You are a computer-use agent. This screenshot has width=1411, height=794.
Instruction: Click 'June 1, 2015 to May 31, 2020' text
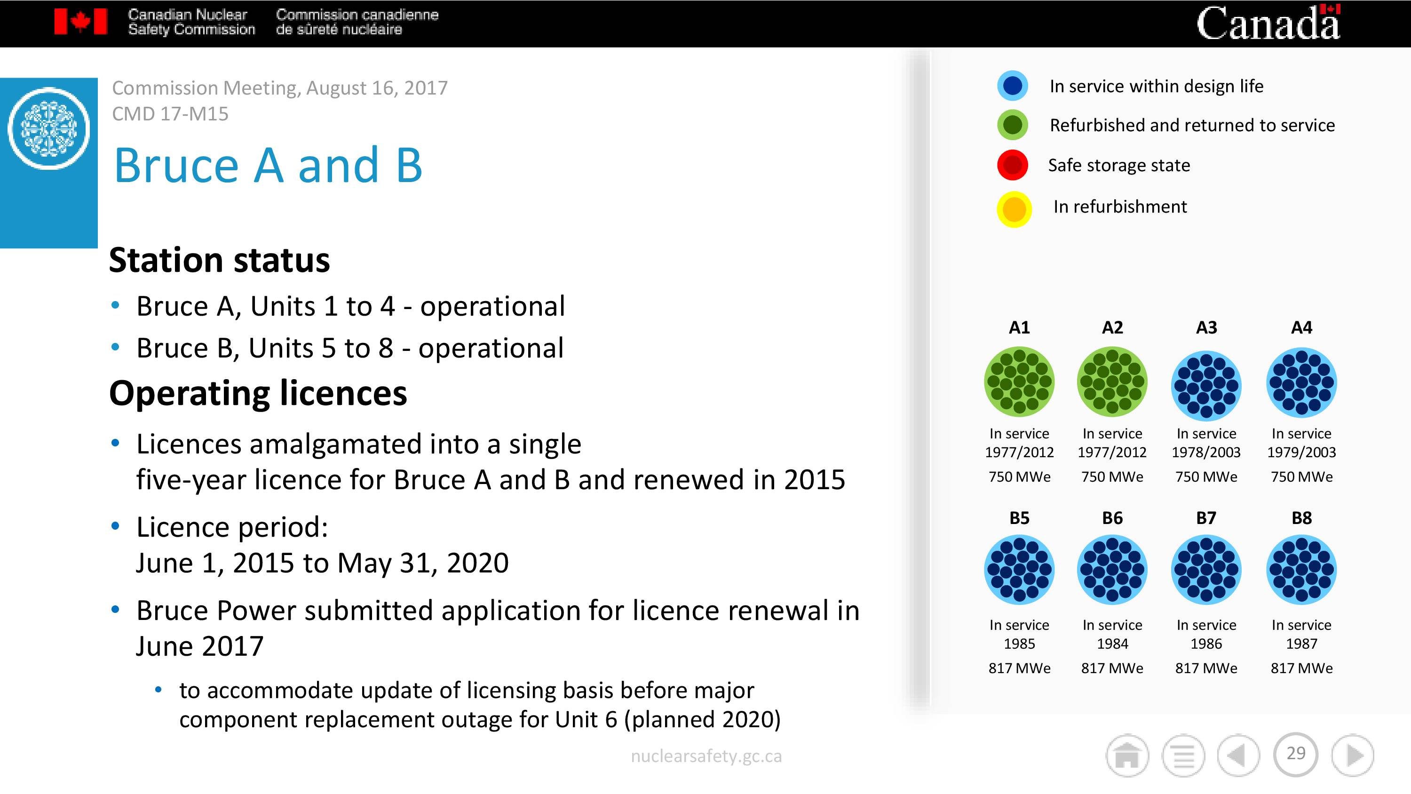pos(322,563)
